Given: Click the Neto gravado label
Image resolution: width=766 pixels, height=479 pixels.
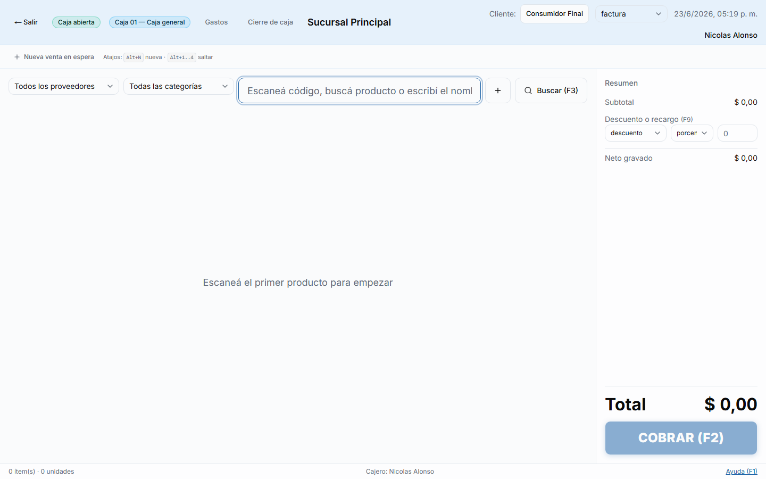Looking at the screenshot, I should [629, 158].
